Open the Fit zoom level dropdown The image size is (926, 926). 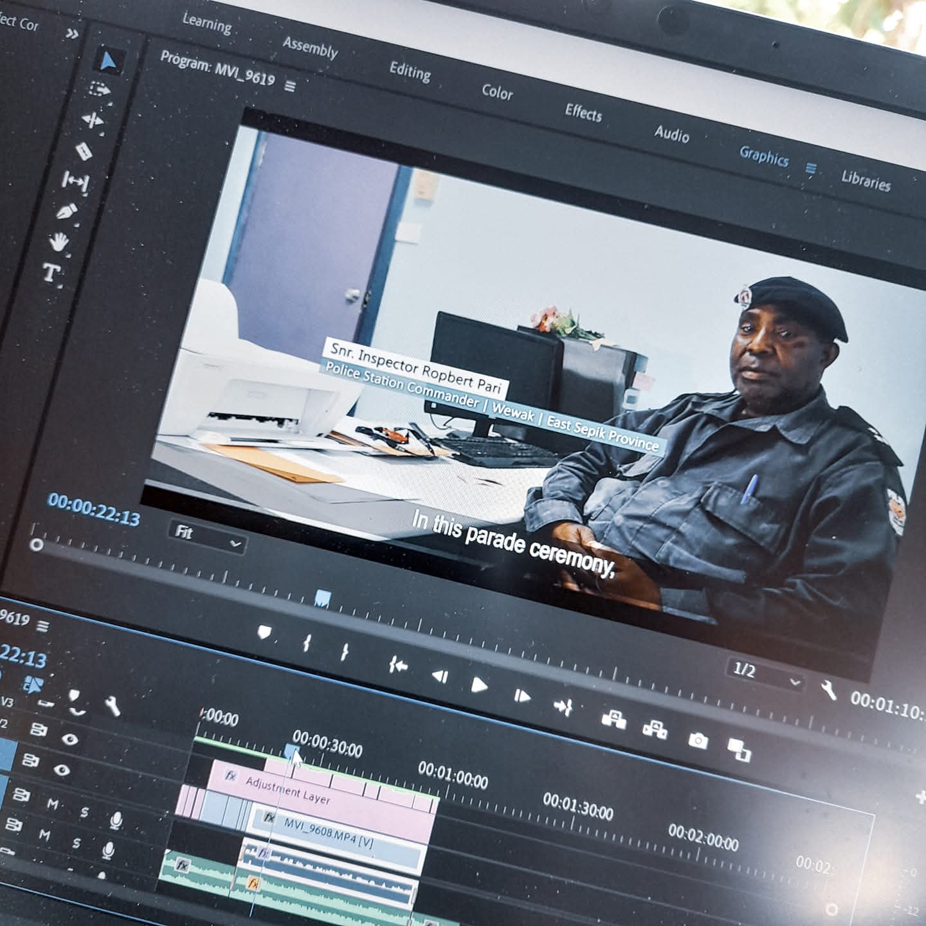[207, 538]
